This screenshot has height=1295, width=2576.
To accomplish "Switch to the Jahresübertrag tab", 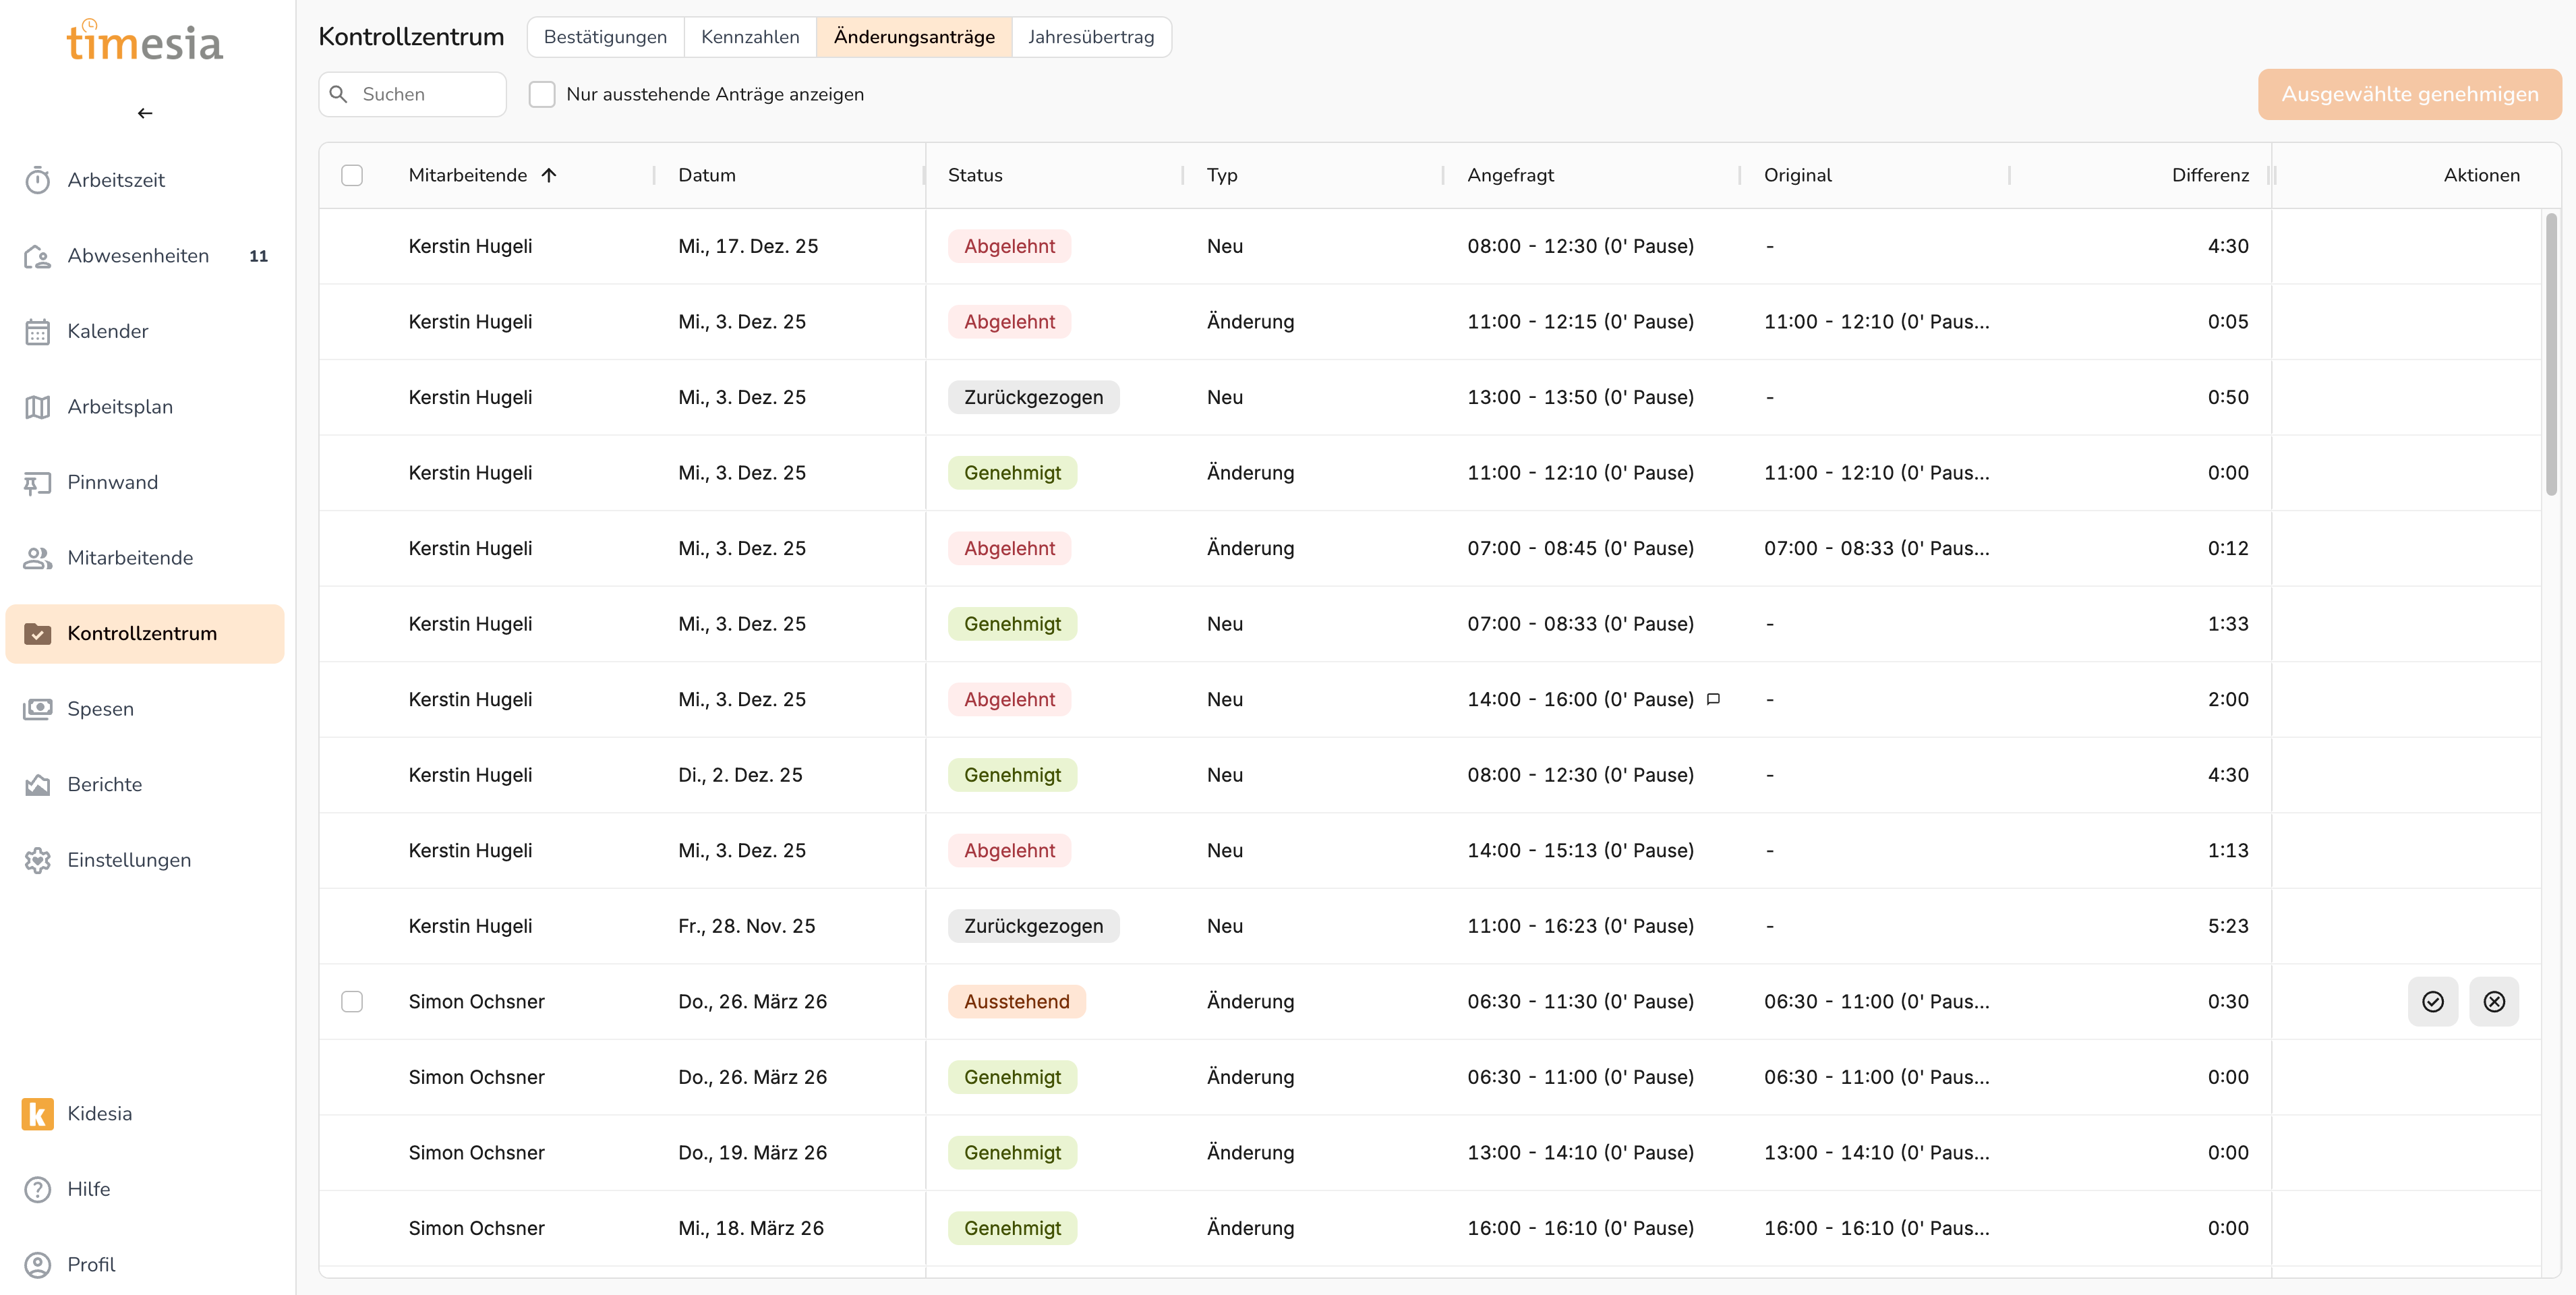I will pos(1090,37).
